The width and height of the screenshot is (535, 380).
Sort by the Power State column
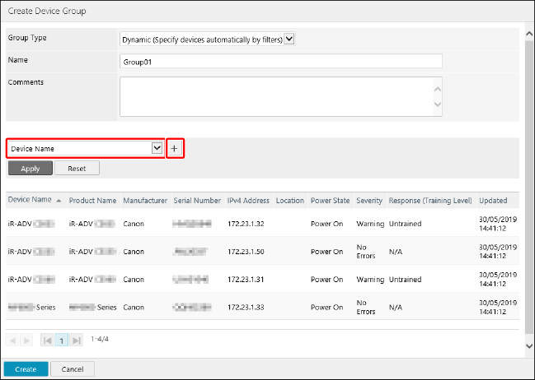click(330, 200)
